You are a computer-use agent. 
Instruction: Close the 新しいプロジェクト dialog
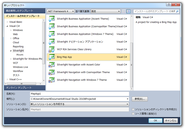pos(176,5)
